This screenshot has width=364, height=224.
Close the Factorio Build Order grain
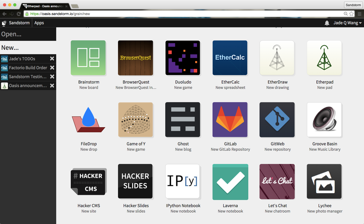52,68
